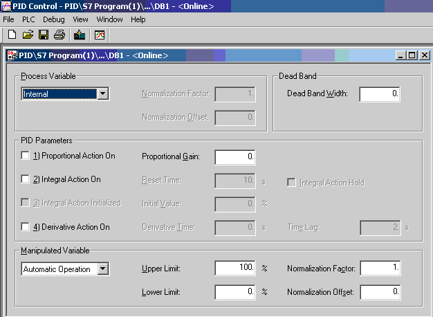Open the Debug menu
Screen dimensions: 433x317
click(x=54, y=19)
